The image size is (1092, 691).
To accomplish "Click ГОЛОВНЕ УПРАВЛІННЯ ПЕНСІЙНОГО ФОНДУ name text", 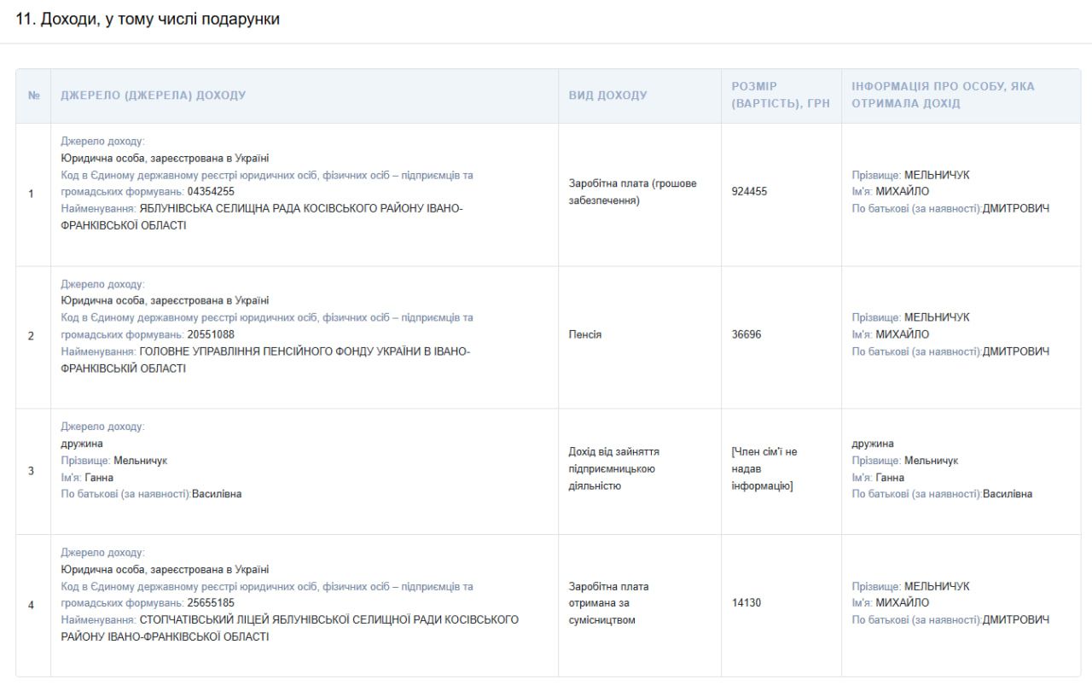I will (x=304, y=351).
